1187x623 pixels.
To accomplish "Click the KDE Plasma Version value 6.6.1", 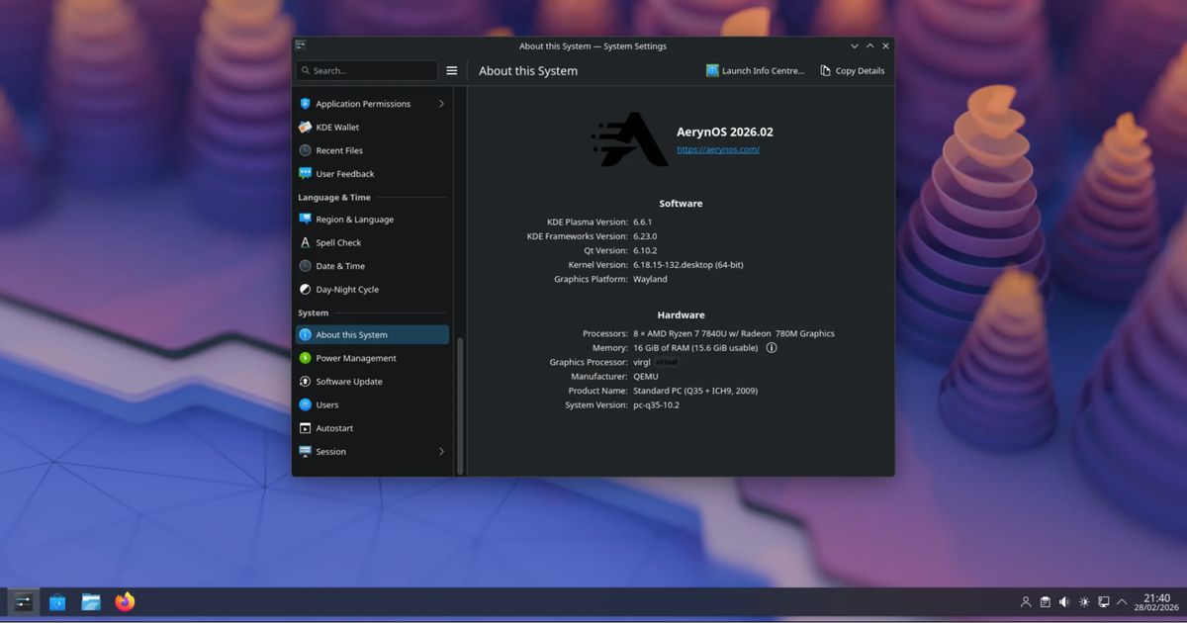I will point(643,222).
